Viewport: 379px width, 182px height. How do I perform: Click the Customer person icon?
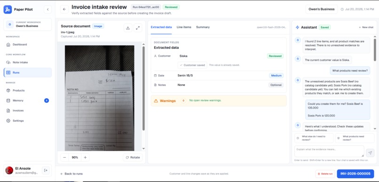pyautogui.click(x=156, y=56)
